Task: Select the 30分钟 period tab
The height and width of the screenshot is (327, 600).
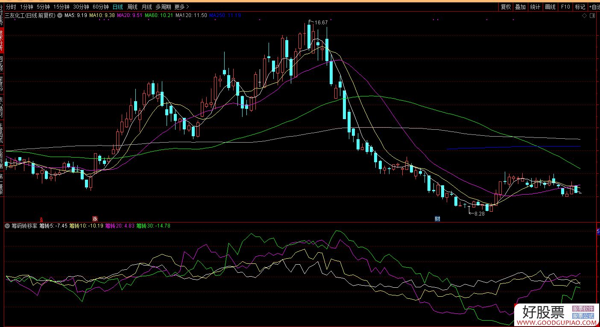Action: 81,7
